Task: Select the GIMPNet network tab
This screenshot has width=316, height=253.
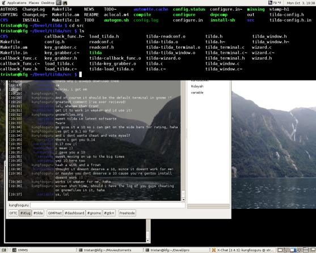Action: (x=55, y=213)
